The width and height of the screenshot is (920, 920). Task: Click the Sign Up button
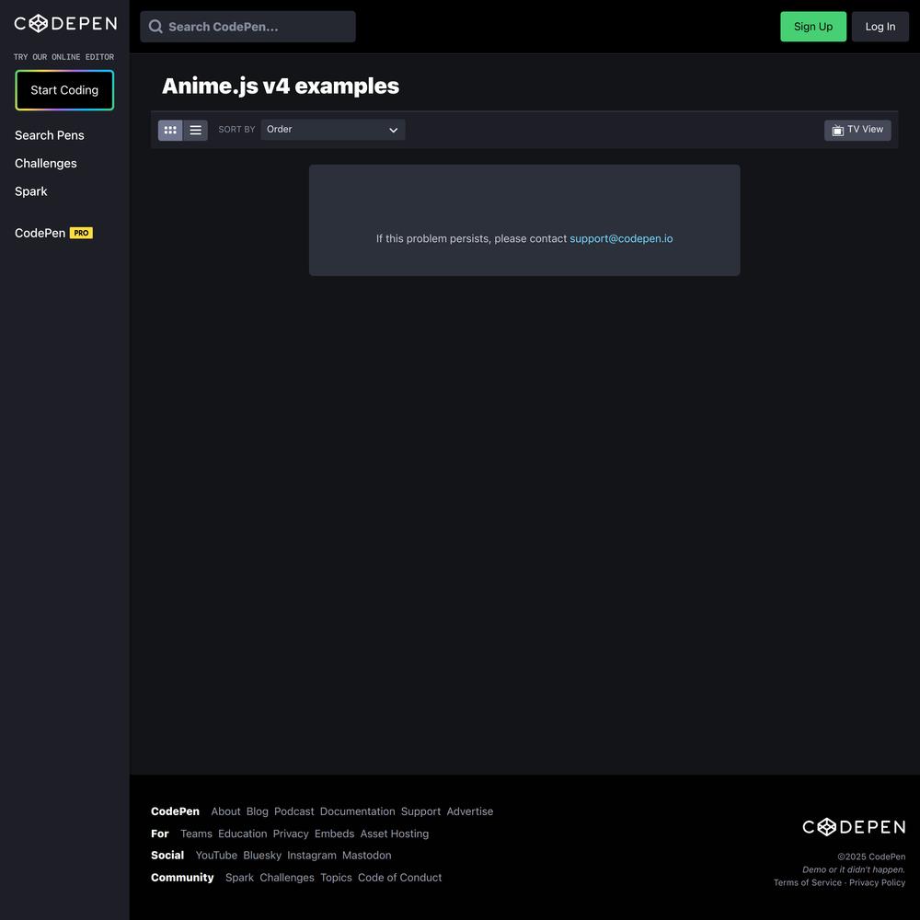point(812,27)
